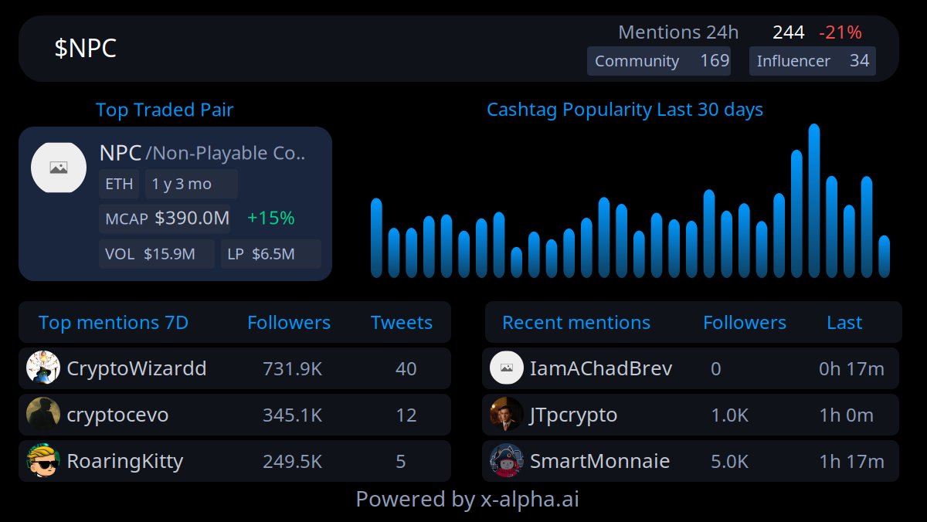Open CryptoWizardd's avatar

pos(43,368)
